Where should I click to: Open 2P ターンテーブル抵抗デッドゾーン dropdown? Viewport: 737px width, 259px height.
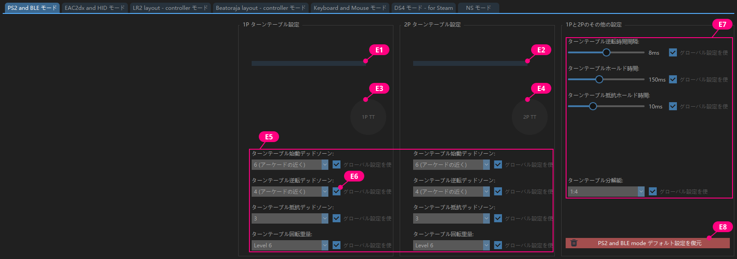451,218
